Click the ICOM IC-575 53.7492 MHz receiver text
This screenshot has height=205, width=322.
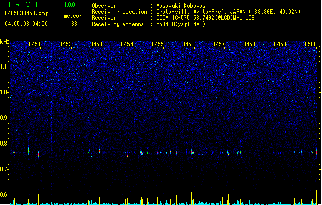[x=205, y=18]
